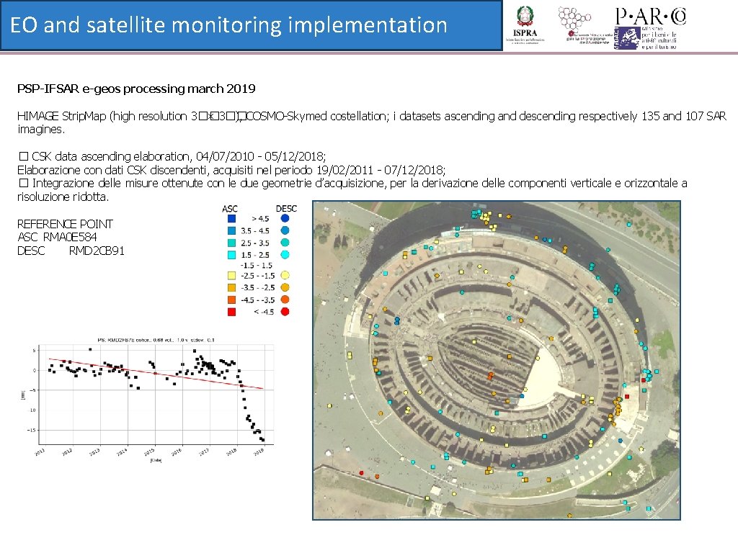Viewport: 738px width, 553px height.
Task: Click the 2011 label on chart x-axis
Action: click(40, 451)
